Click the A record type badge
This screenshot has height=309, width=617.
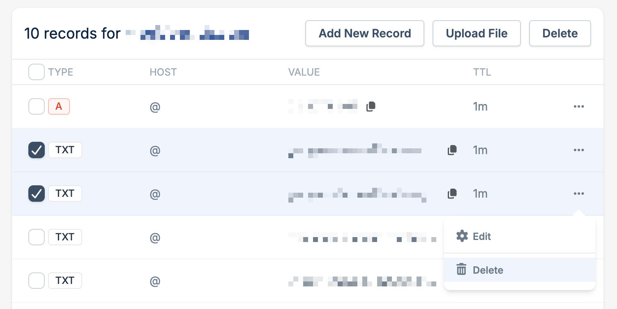[x=59, y=106]
